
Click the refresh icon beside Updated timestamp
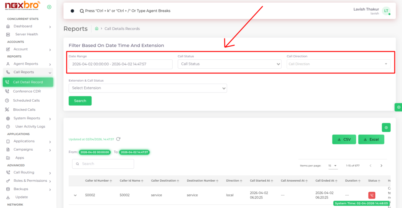[118, 139]
